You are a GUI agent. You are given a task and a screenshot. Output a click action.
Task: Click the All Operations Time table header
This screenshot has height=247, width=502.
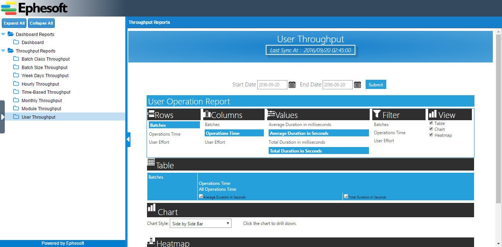coord(218,189)
